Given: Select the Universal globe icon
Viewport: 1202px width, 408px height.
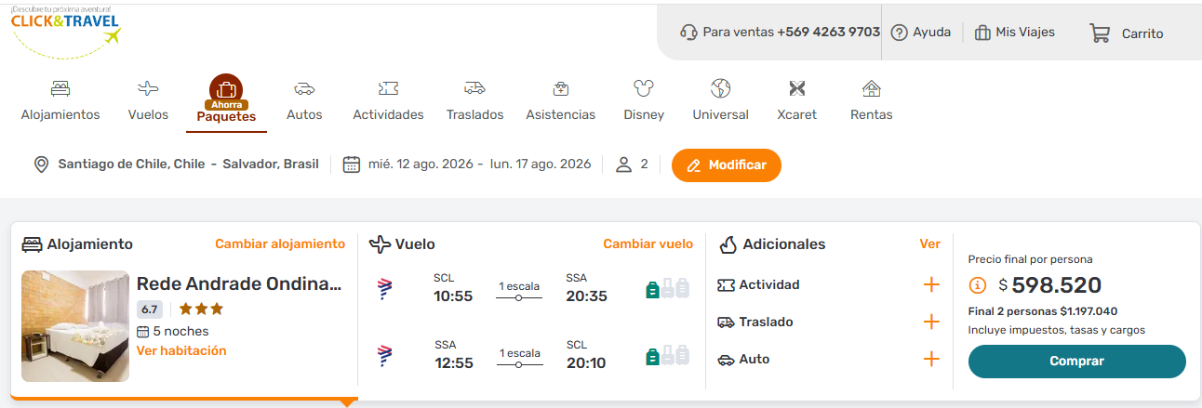Looking at the screenshot, I should pyautogui.click(x=720, y=89).
